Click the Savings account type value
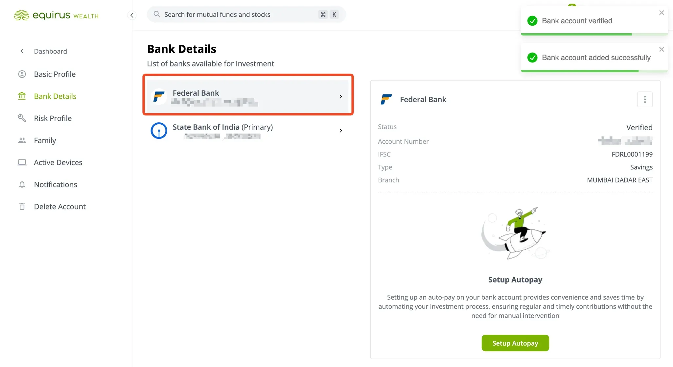The width and height of the screenshot is (673, 367). 641,167
